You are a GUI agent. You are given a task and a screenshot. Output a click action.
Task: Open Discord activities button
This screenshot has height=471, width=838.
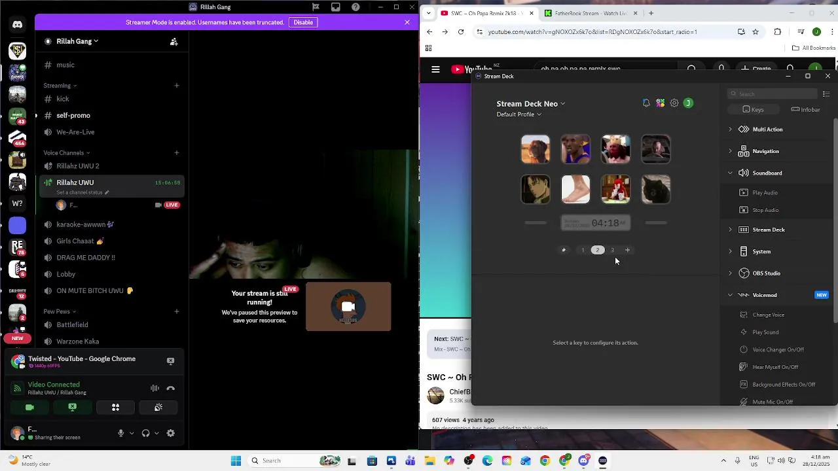[x=115, y=407]
